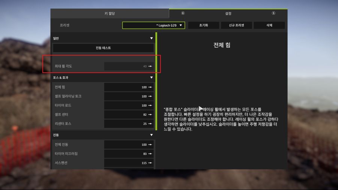Click the 초기화 reset button
Viewport: 338px width, 190px height.
(204, 25)
